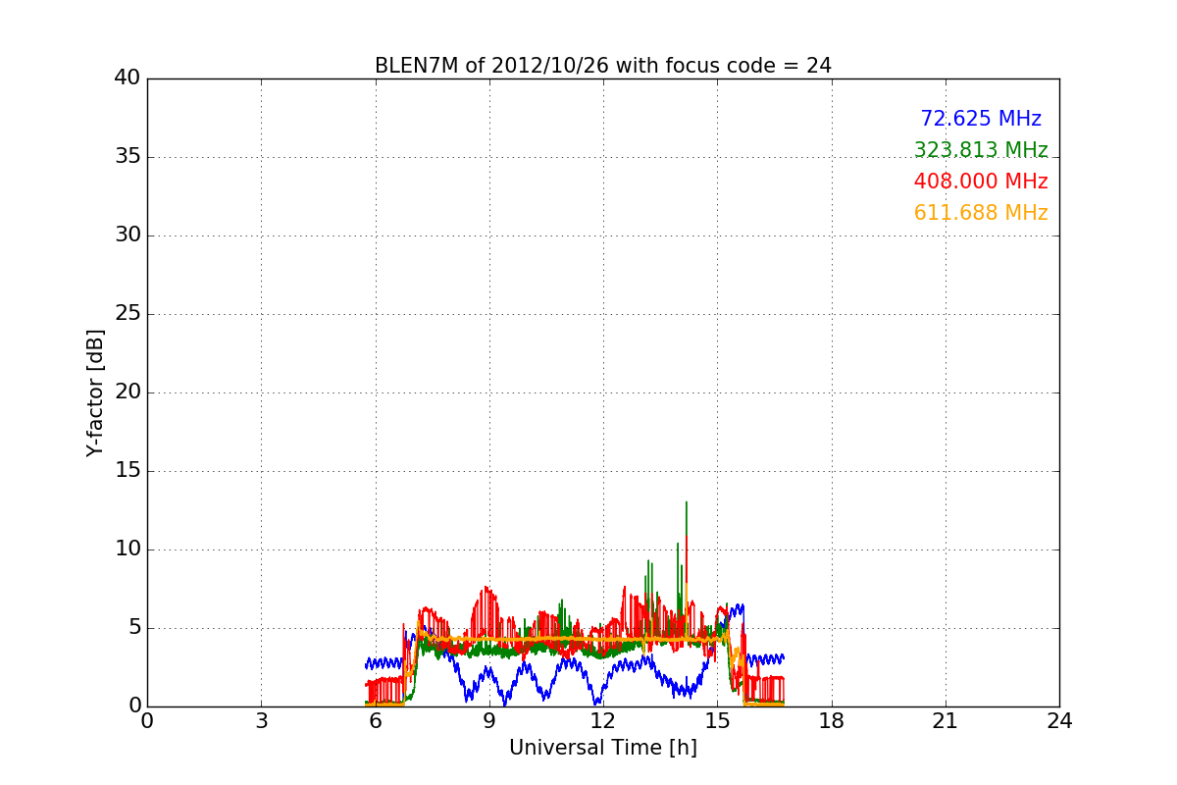Screen dimensions: 1177x785
Task: Click the x-axis tick label "18"
Action: pos(832,720)
